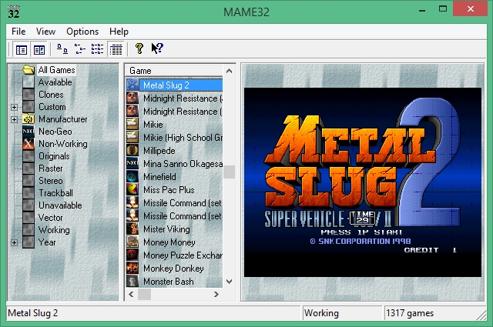
Task: Click the Working status bar field
Action: click(342, 313)
